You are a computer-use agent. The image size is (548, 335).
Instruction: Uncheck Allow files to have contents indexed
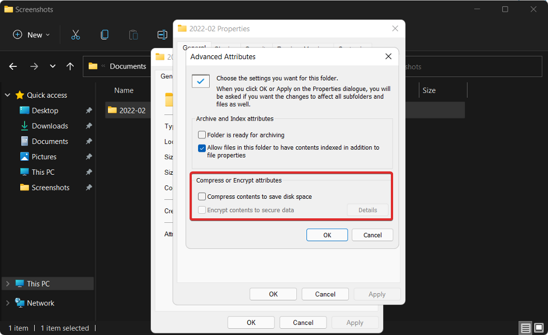click(x=202, y=148)
